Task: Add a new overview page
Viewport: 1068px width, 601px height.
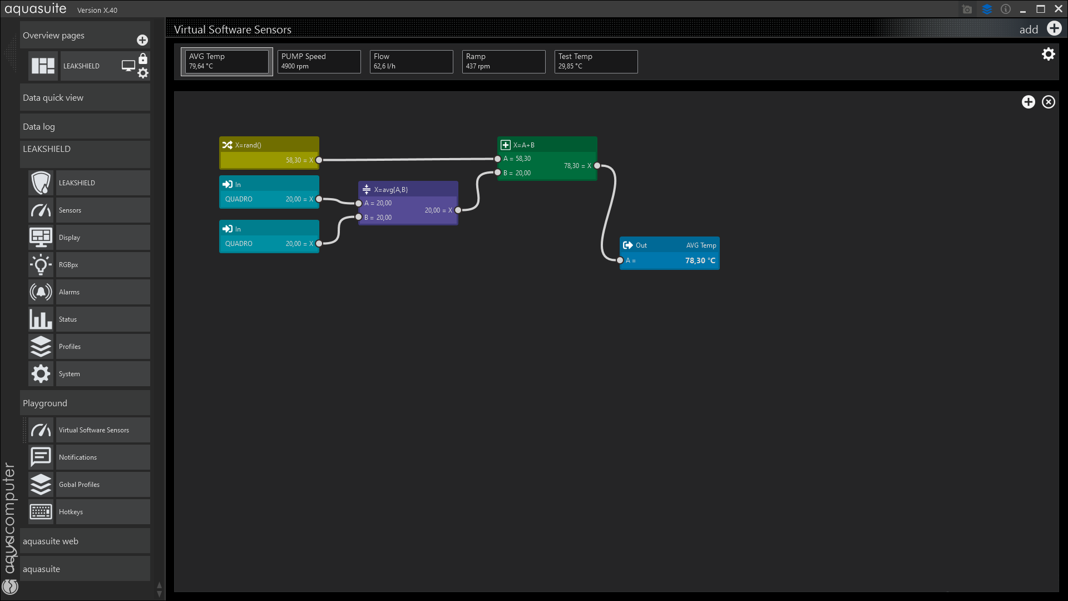Action: 142,40
